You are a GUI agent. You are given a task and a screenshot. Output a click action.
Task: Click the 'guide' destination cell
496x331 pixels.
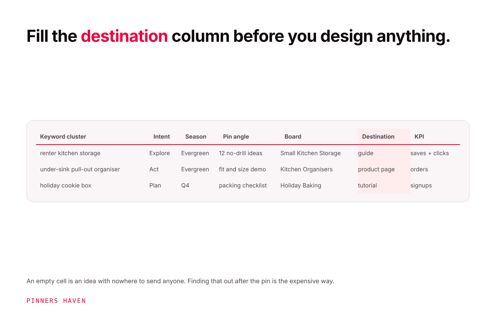pos(366,153)
